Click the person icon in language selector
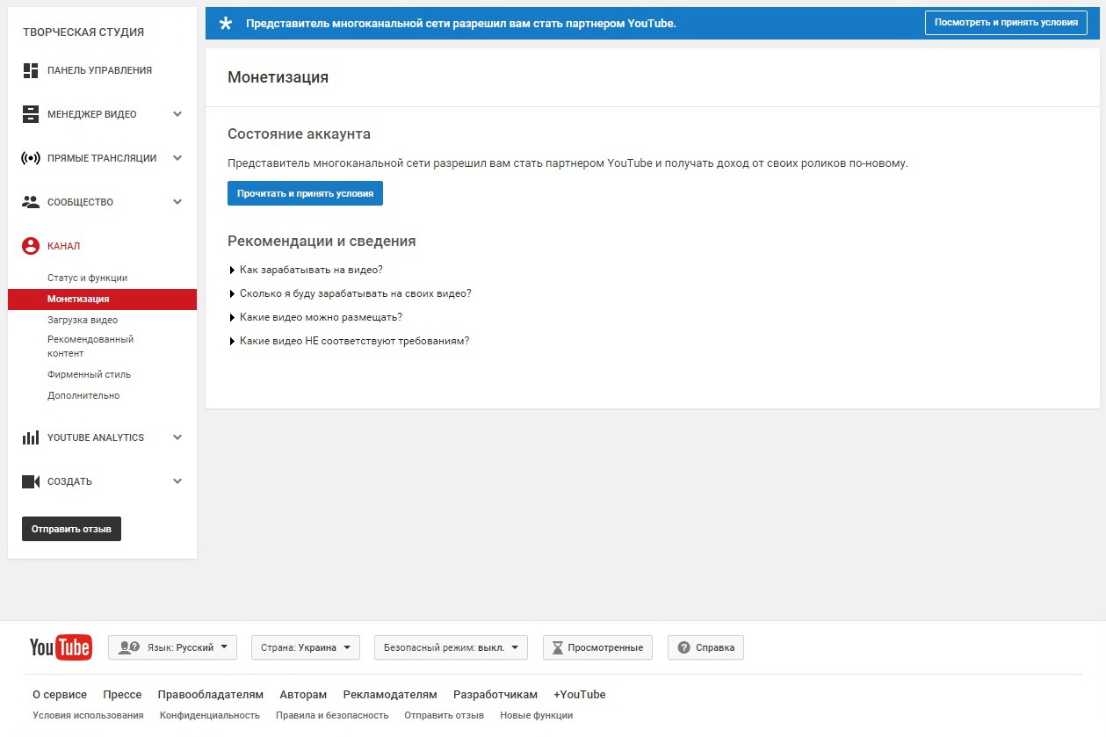1106x737 pixels. [129, 647]
